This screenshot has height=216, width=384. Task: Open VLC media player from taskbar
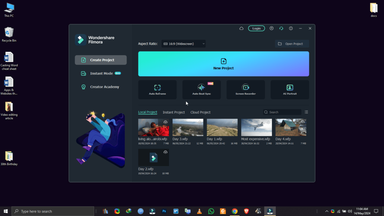pyautogui.click(x=199, y=211)
